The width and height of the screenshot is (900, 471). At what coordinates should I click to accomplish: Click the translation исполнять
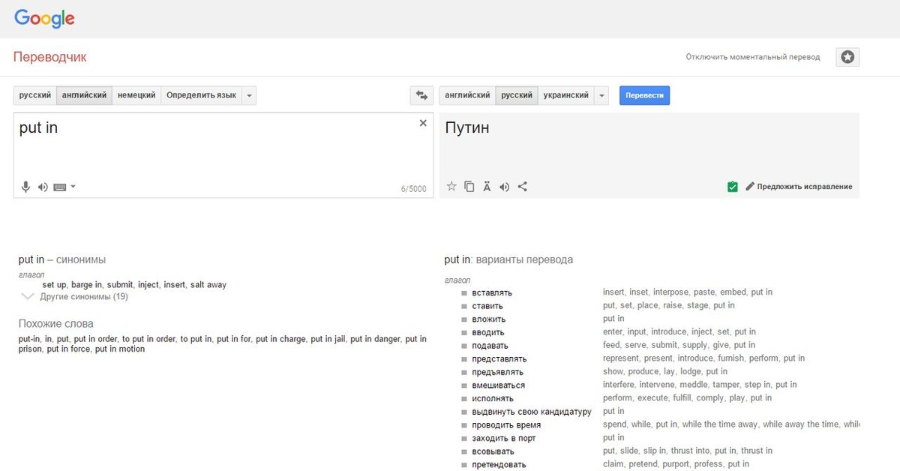(493, 398)
